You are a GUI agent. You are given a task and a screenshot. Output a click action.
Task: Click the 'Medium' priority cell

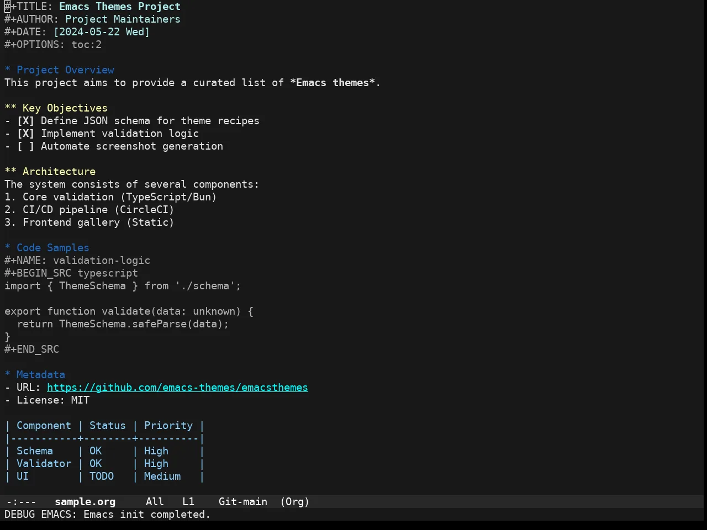(162, 476)
